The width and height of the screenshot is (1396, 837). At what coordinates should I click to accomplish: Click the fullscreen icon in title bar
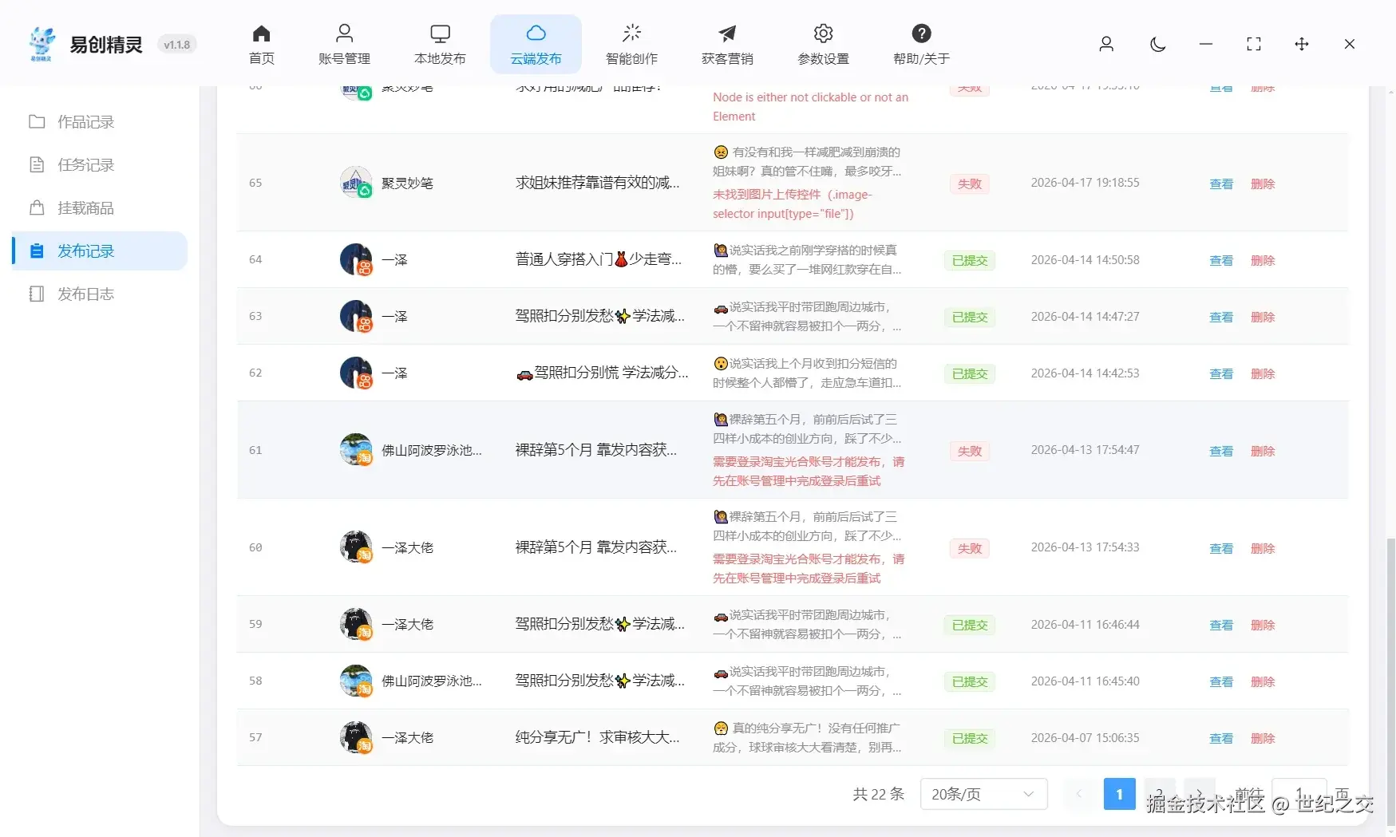point(1254,44)
